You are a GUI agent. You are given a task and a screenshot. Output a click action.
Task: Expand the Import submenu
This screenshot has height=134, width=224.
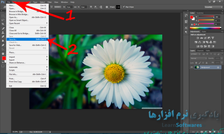[x=27, y=57]
